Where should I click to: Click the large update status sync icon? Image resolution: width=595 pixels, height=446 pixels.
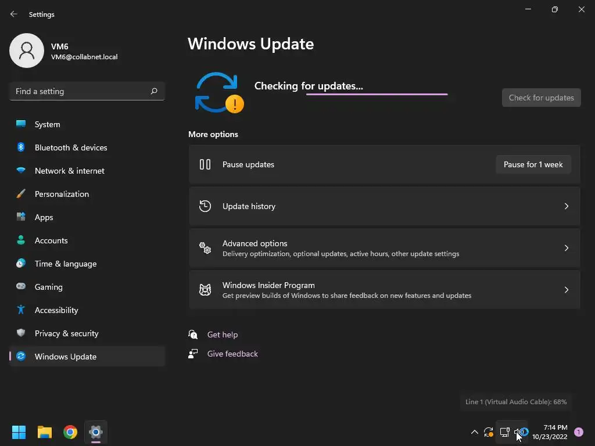point(219,92)
